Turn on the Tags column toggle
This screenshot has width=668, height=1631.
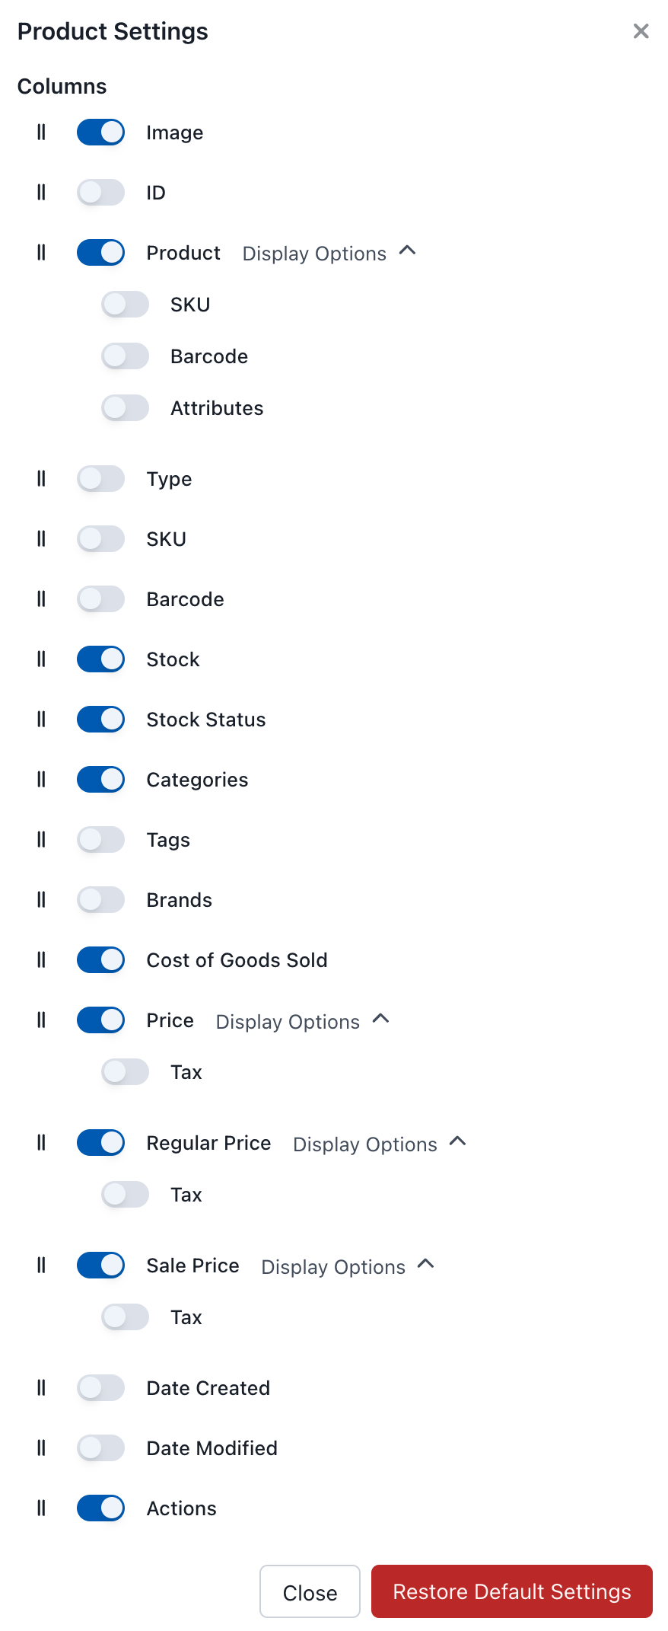[100, 840]
